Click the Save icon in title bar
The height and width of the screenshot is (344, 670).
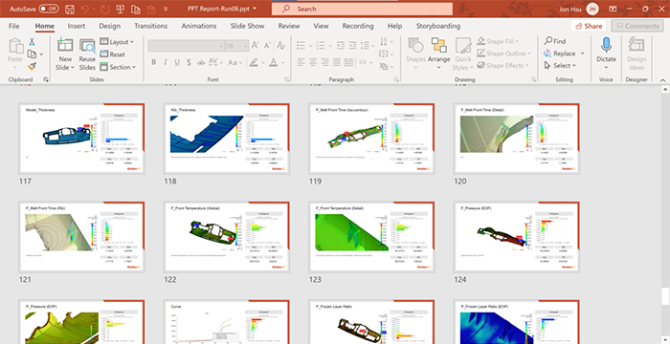[70, 9]
